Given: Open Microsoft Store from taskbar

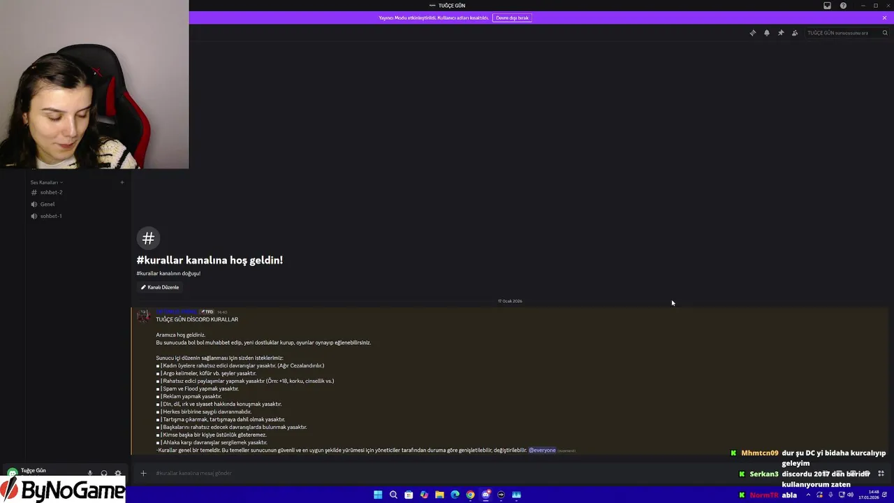Looking at the screenshot, I should click(409, 495).
